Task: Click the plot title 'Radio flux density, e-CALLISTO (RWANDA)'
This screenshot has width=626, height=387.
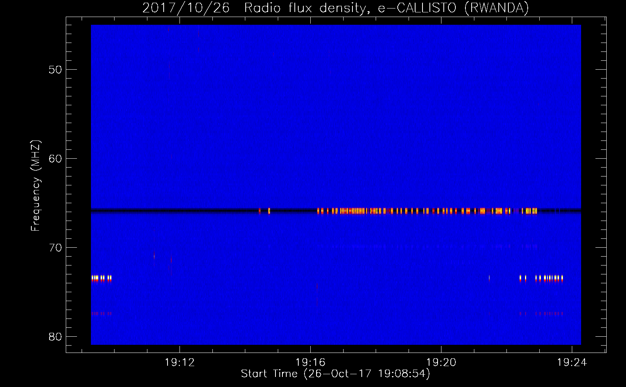Action: (386, 8)
